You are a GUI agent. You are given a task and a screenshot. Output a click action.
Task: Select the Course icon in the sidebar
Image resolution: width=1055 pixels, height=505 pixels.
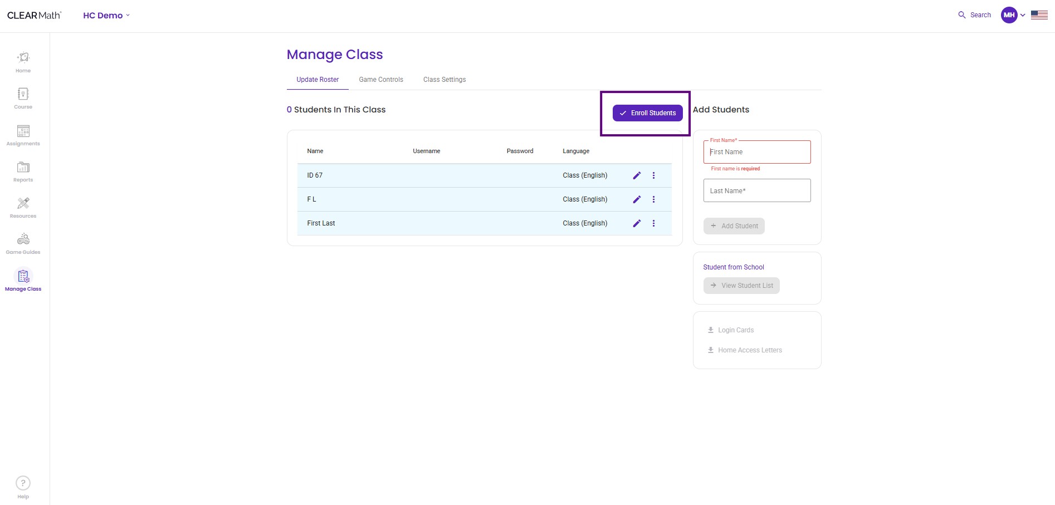[23, 97]
